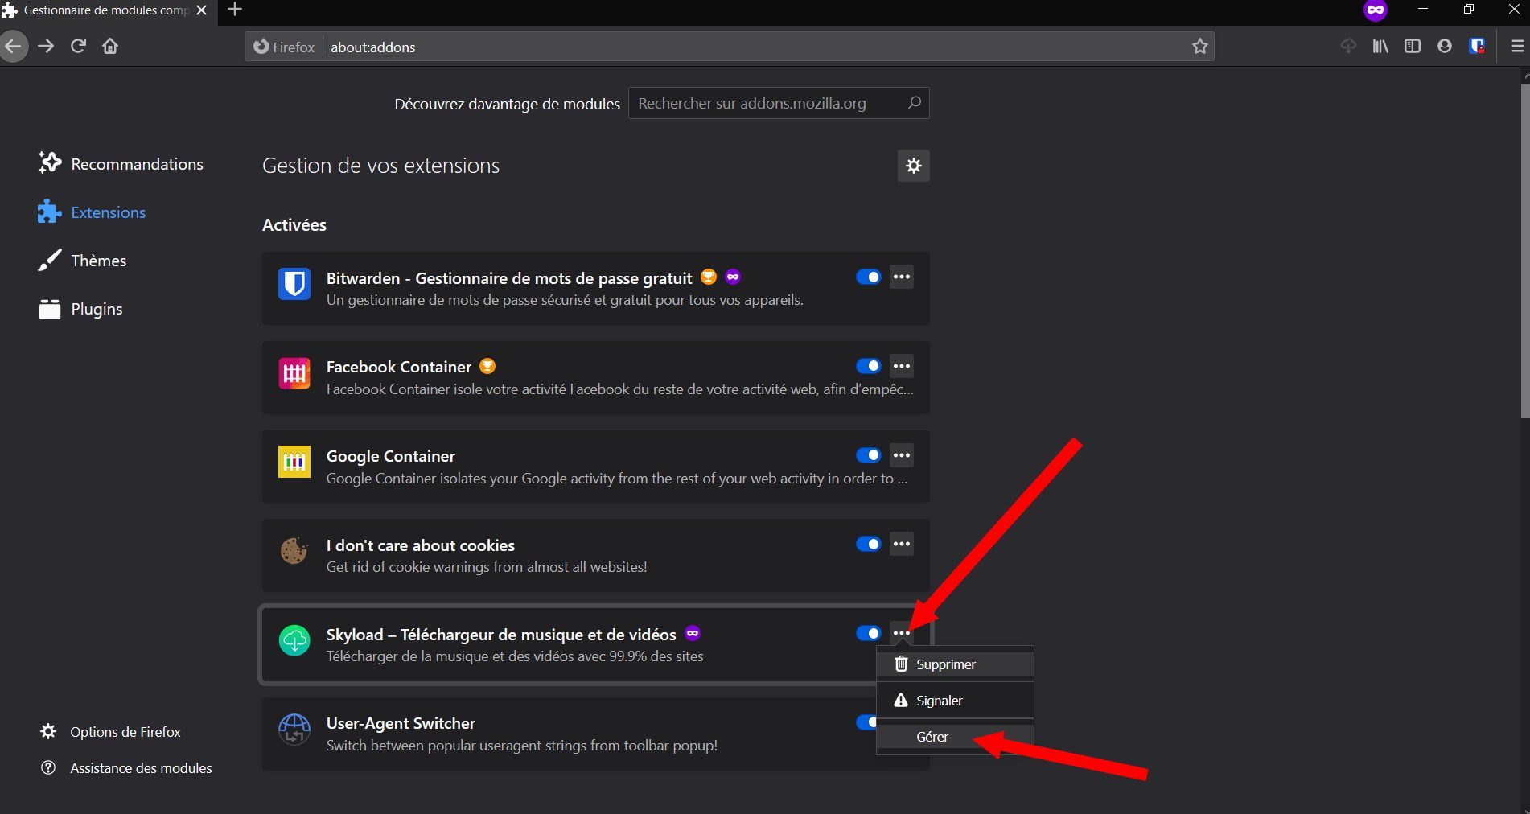Image resolution: width=1530 pixels, height=814 pixels.
Task: Click the User-Agent Switcher globe icon
Action: tap(294, 730)
